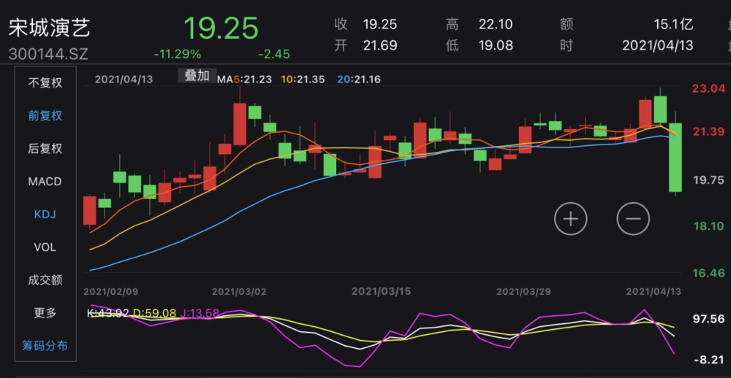Select 后复权 price adjustment option

pyautogui.click(x=45, y=148)
